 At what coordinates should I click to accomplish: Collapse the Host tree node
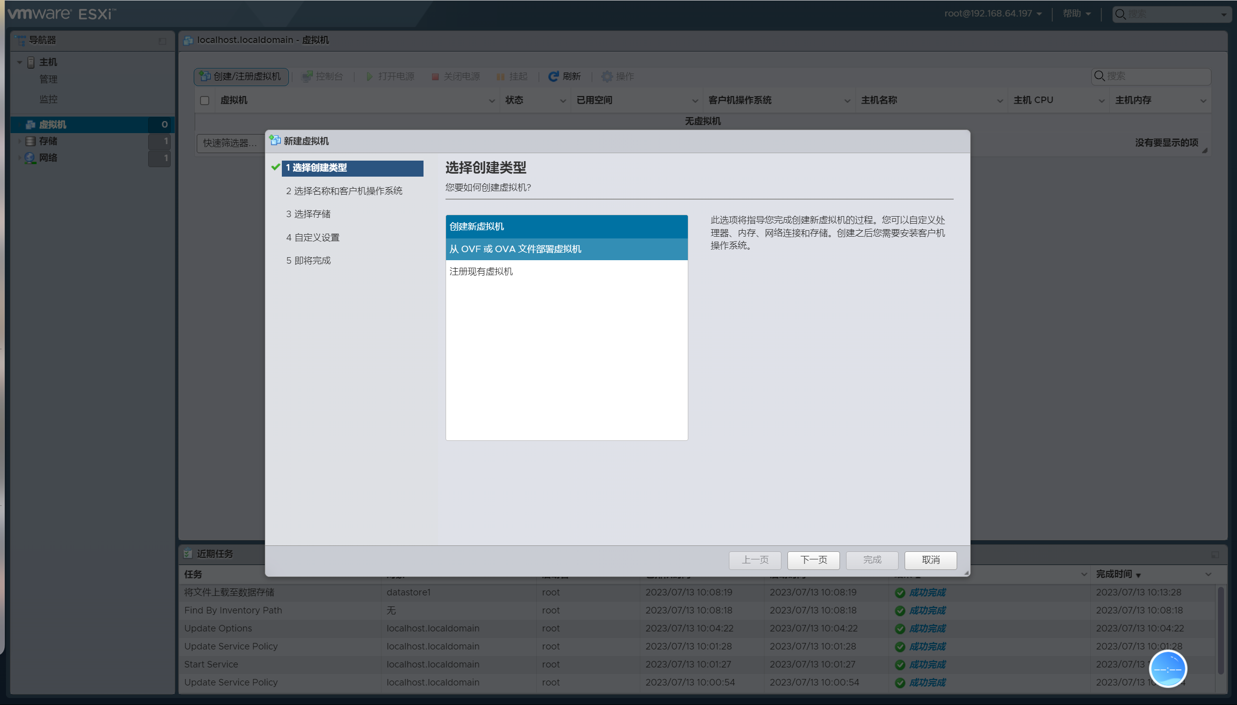20,62
